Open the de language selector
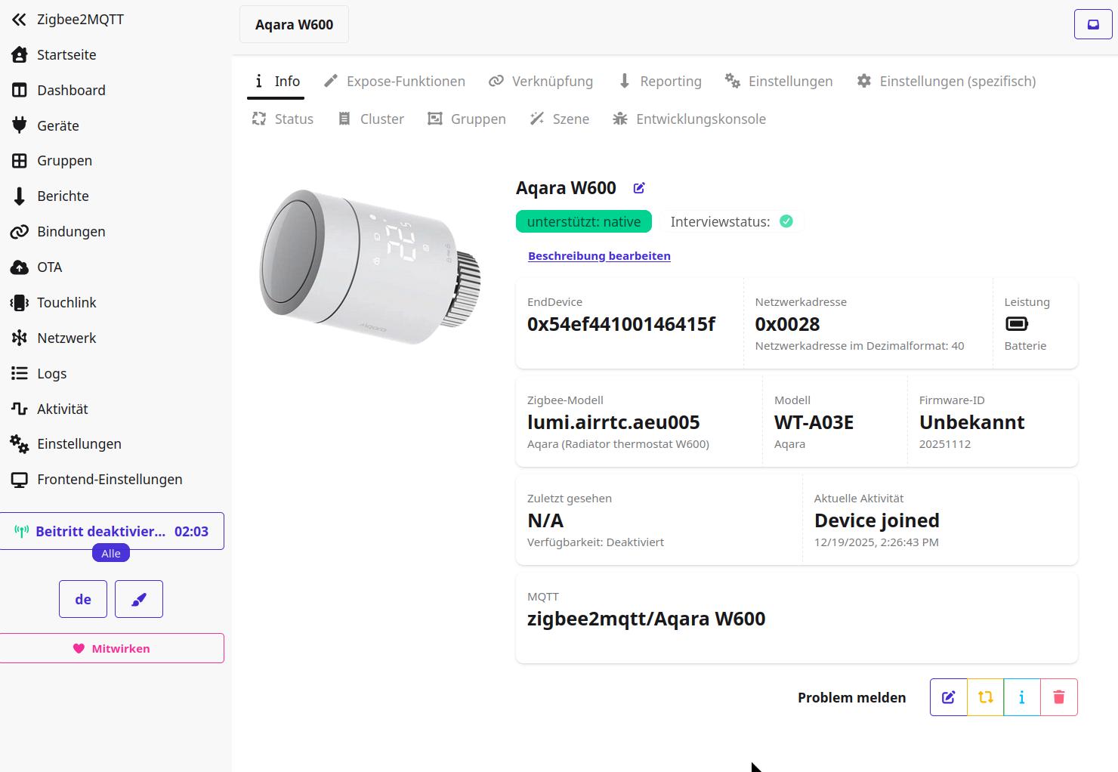Viewport: 1118px width, 772px height. click(x=83, y=599)
